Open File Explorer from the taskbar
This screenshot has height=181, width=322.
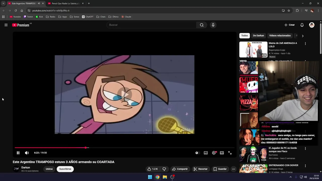165,177
